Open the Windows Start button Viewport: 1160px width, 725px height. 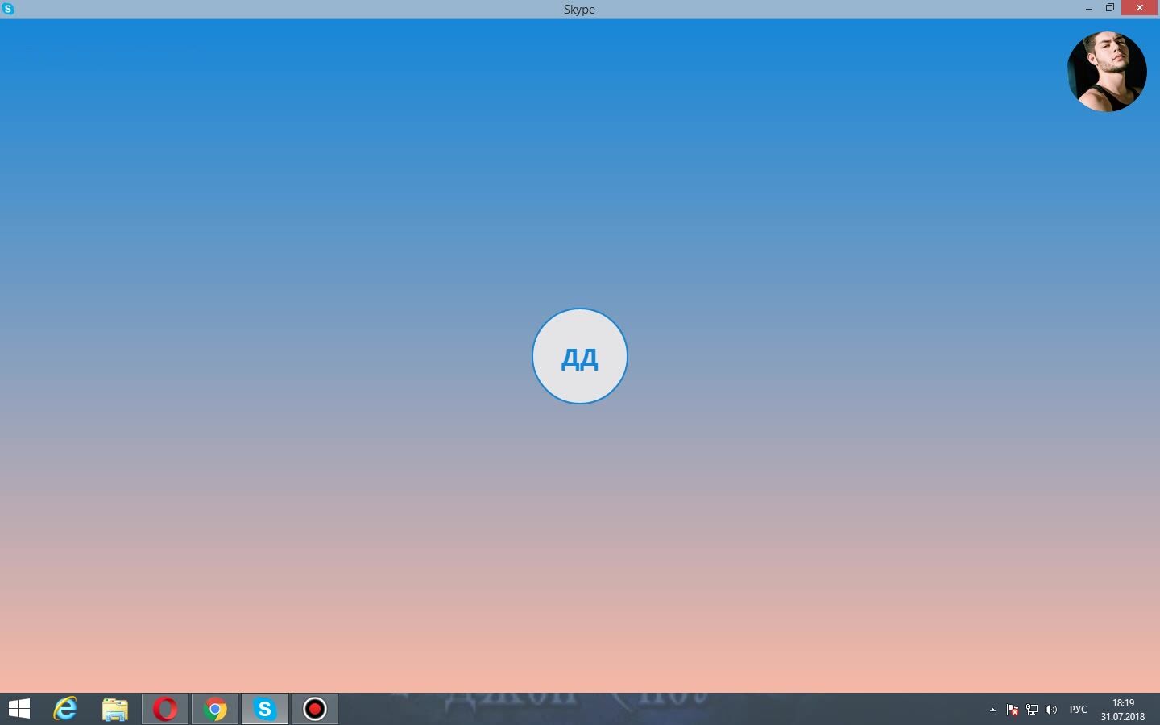pos(19,709)
